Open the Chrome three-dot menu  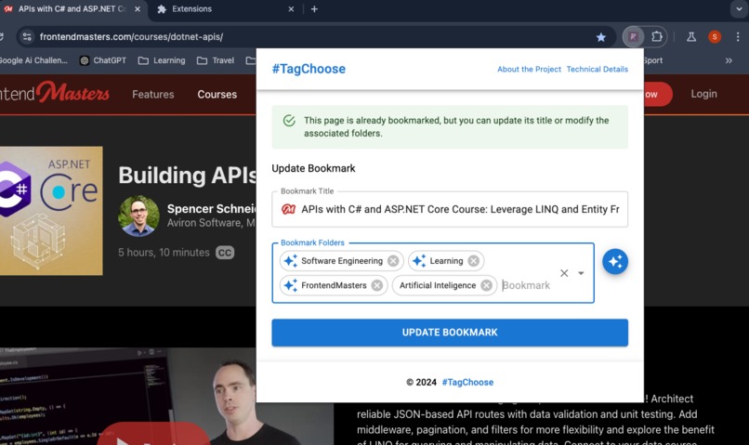(x=738, y=37)
